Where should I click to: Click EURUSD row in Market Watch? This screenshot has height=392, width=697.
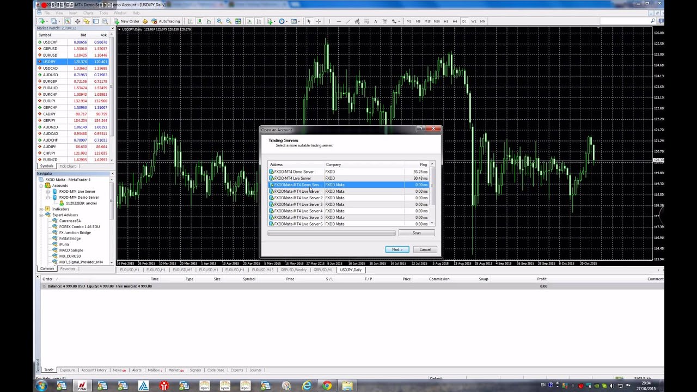click(73, 55)
